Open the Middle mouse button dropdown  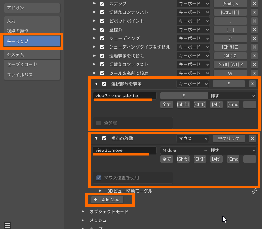[184, 150]
